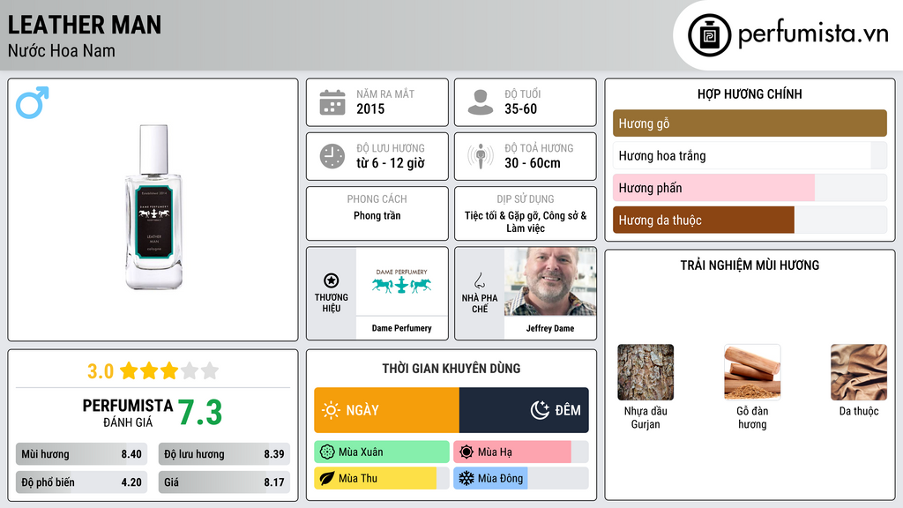The height and width of the screenshot is (508, 903).
Task: Select the Da thuộc note image
Action: [x=859, y=372]
